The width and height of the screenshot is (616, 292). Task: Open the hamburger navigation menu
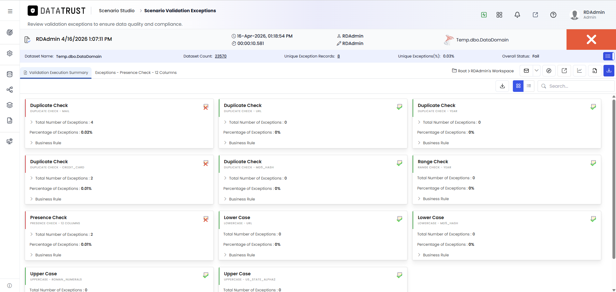pyautogui.click(x=10, y=11)
